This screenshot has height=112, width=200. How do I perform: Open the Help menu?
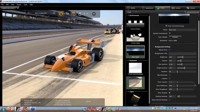[x=31, y=5]
